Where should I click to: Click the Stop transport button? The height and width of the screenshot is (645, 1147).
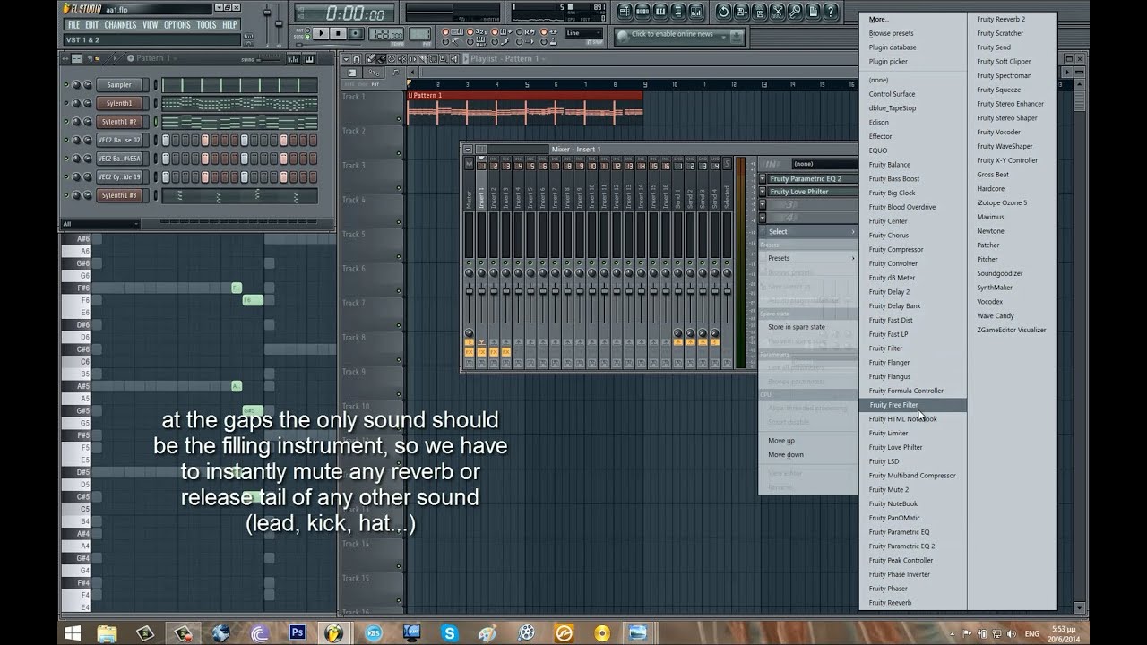click(x=338, y=33)
